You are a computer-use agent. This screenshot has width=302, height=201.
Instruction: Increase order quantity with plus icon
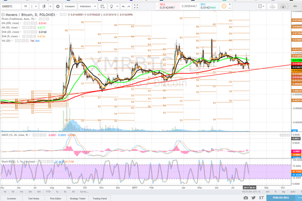click(x=230, y=4)
